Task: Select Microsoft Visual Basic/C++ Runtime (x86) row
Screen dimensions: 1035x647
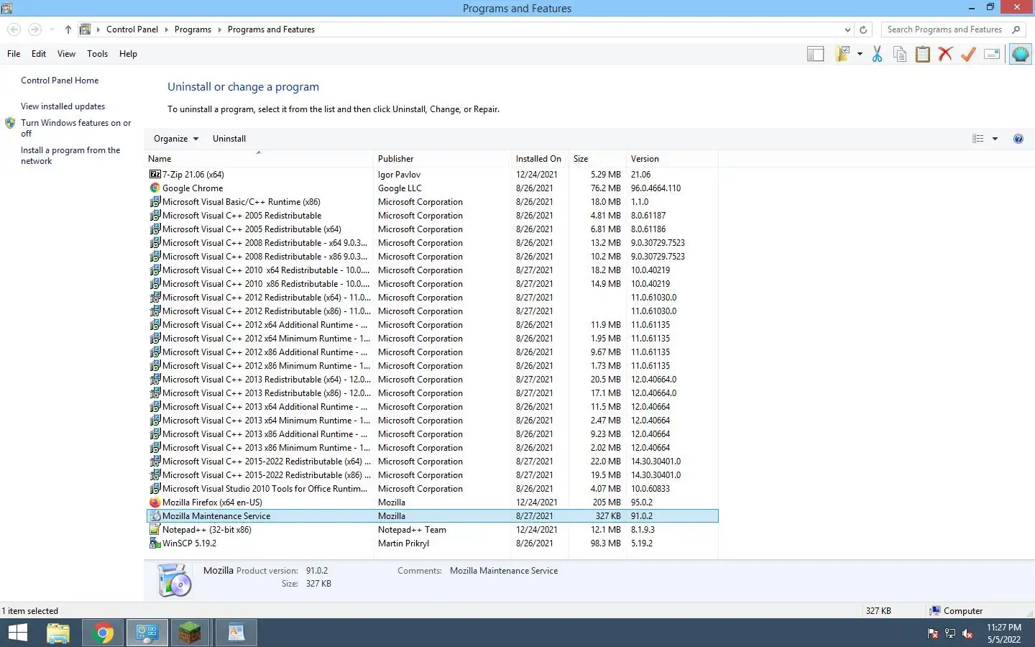Action: pyautogui.click(x=432, y=202)
